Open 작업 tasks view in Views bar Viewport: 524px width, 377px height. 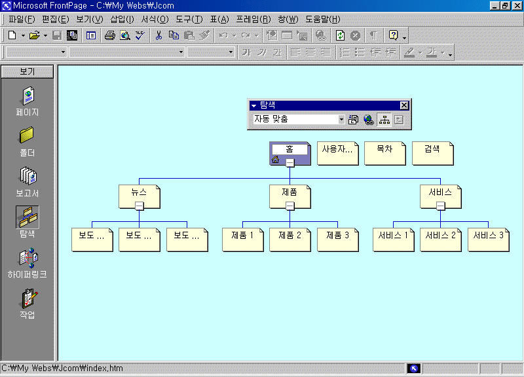coord(28,304)
